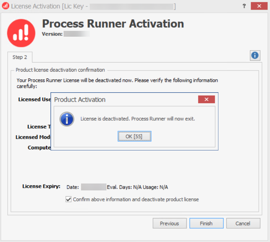
Task: Click the 'Product license deactivation confirmation' group label
Action: click(x=60, y=70)
